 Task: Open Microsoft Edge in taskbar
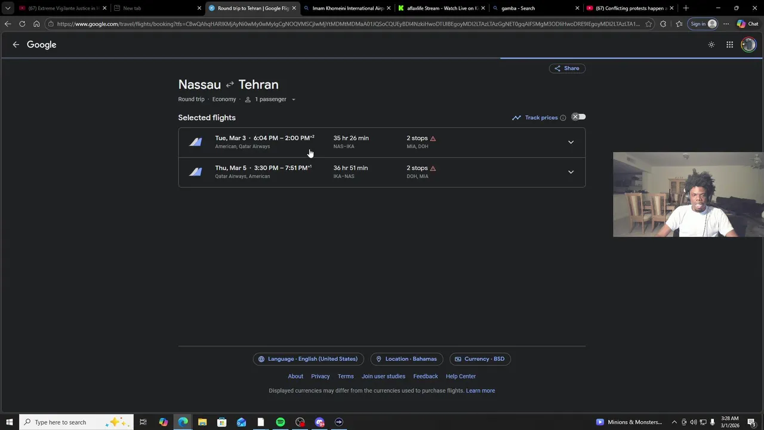pyautogui.click(x=183, y=422)
